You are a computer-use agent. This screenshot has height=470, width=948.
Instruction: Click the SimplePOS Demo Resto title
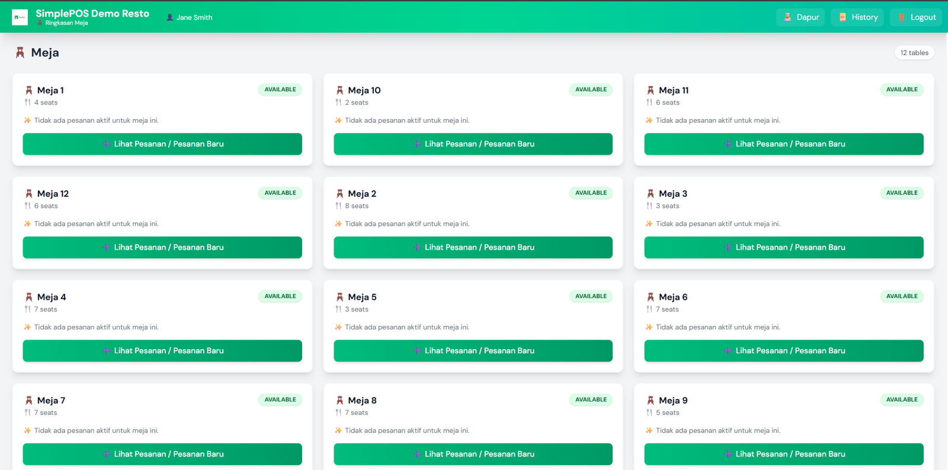click(92, 13)
